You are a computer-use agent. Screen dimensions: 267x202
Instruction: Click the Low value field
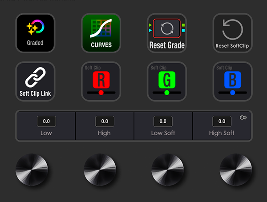coord(46,121)
